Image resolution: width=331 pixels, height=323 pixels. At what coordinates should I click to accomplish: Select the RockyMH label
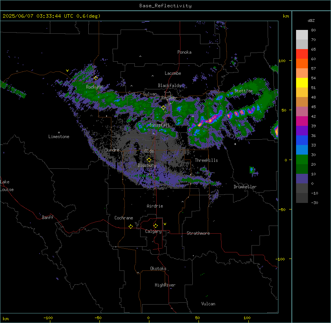click(x=94, y=87)
